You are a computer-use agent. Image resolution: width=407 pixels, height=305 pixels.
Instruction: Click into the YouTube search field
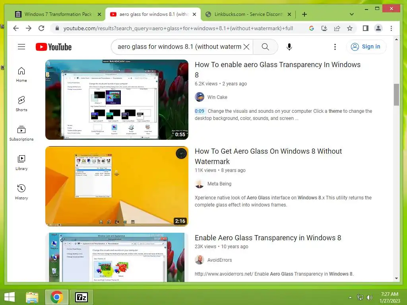(x=179, y=47)
